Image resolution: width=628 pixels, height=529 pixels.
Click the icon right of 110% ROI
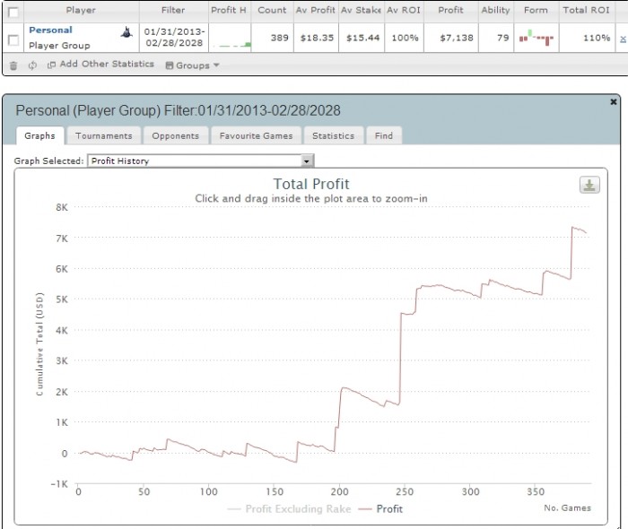[623, 39]
